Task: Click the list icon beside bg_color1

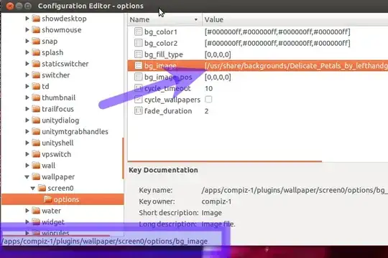Action: point(138,32)
